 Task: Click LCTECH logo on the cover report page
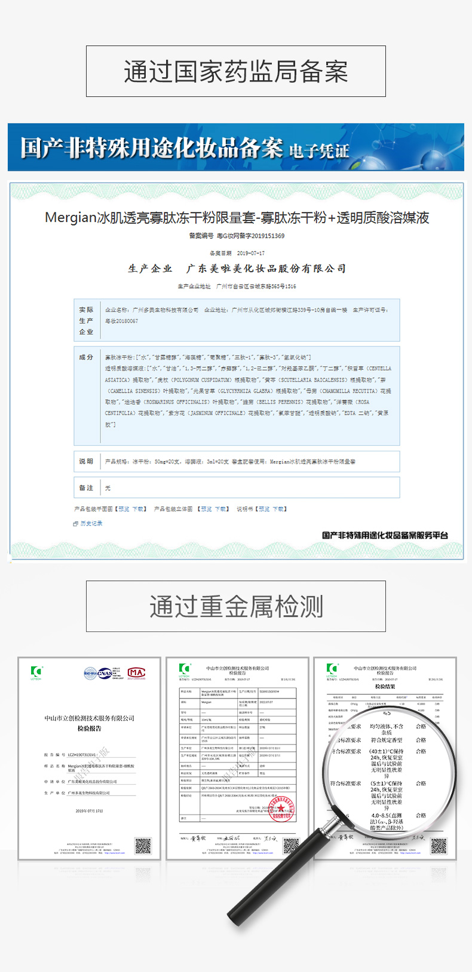(36, 673)
